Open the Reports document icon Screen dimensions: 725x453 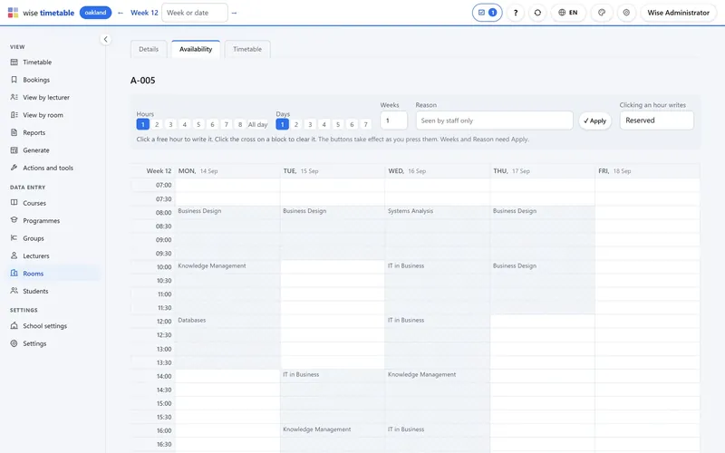click(14, 132)
